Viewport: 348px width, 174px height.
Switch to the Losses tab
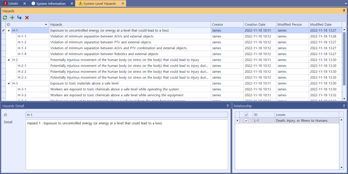pos(13,4)
